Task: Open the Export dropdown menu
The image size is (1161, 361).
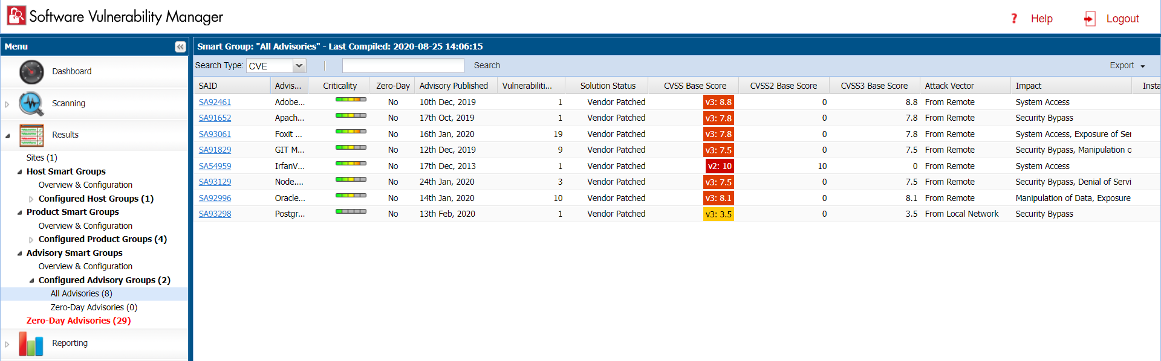Action: tap(1127, 66)
